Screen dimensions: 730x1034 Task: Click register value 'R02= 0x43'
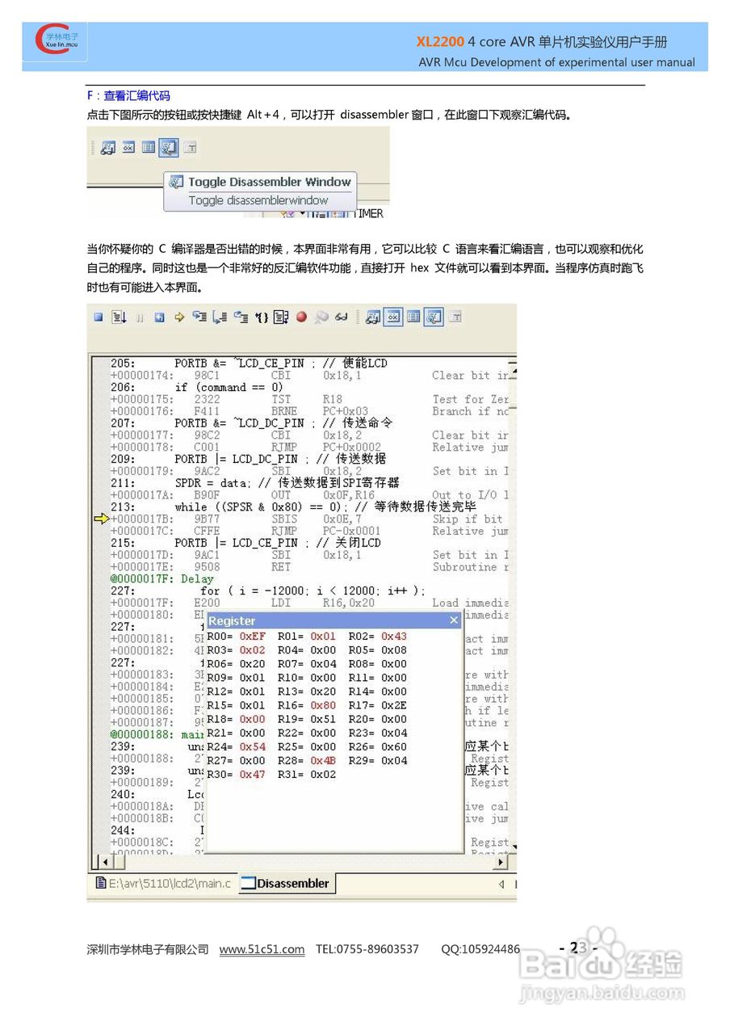(x=378, y=637)
